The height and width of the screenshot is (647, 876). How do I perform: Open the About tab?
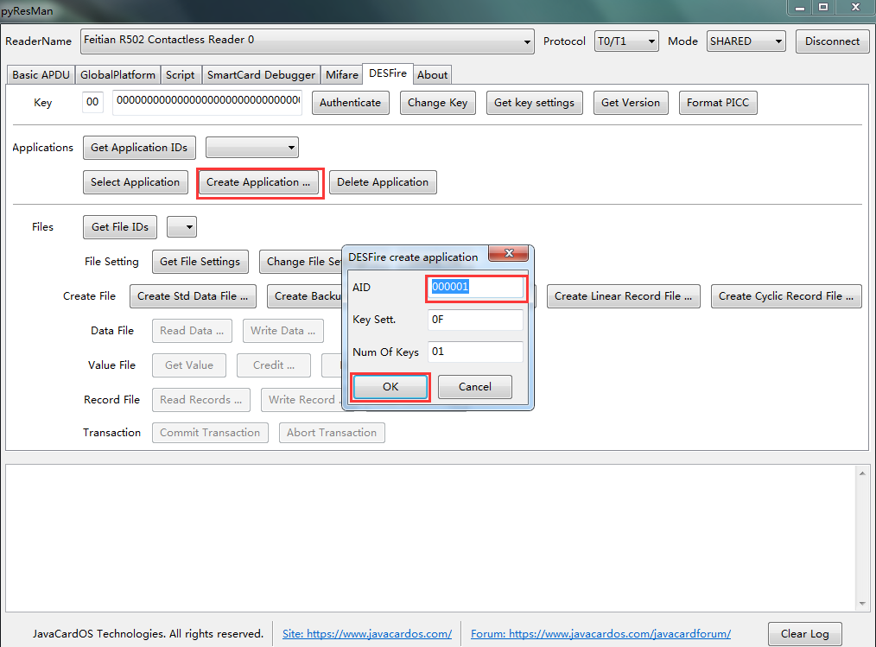(433, 75)
